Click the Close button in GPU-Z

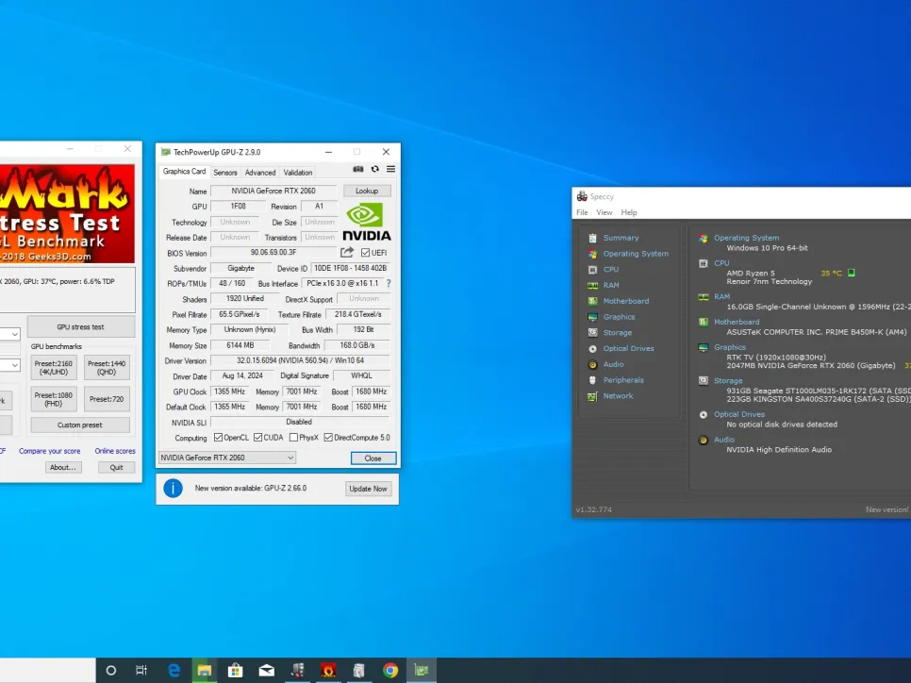[373, 458]
